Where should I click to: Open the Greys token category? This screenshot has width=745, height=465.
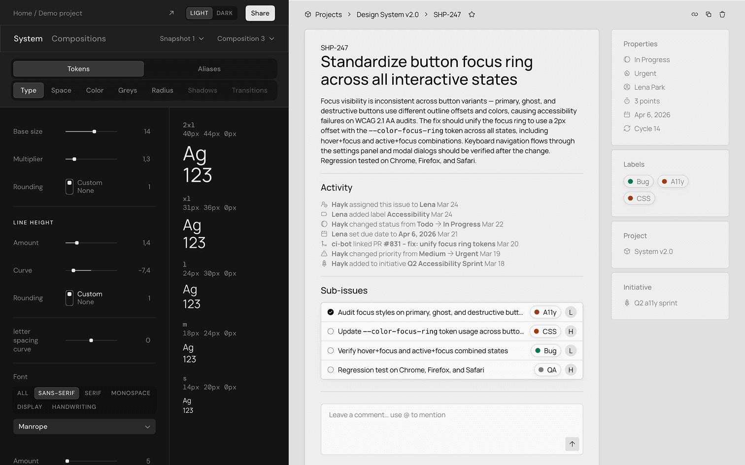[x=128, y=90]
